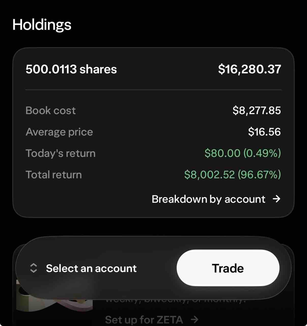The width and height of the screenshot is (307, 326).
Task: Tap the Trade button
Action: 228,268
